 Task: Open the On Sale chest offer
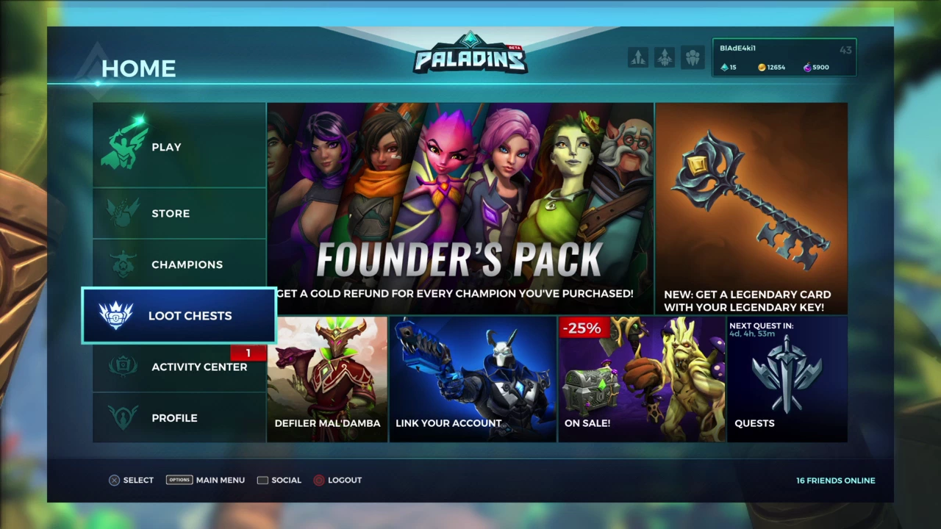tap(642, 379)
